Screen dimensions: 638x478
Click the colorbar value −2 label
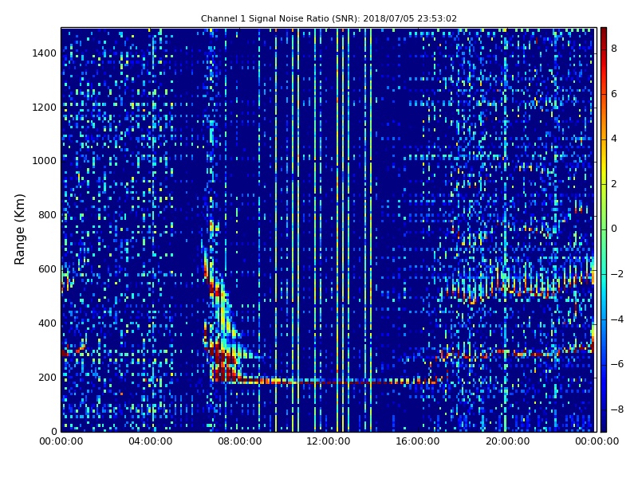617,274
